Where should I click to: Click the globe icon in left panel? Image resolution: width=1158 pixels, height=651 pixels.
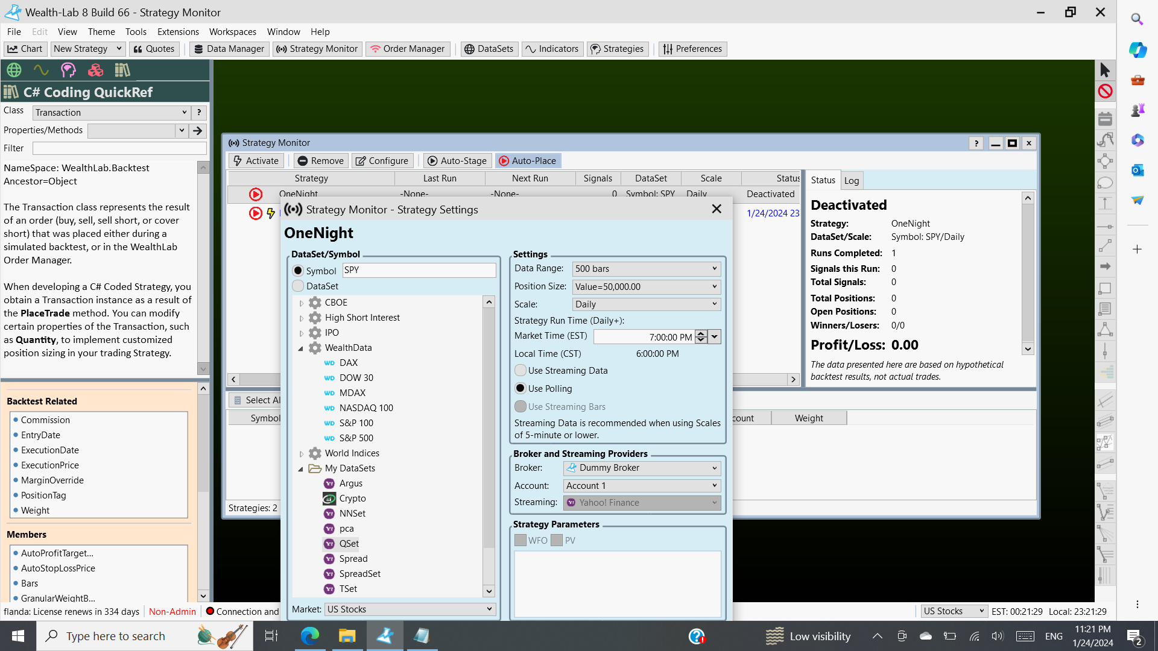pyautogui.click(x=14, y=70)
